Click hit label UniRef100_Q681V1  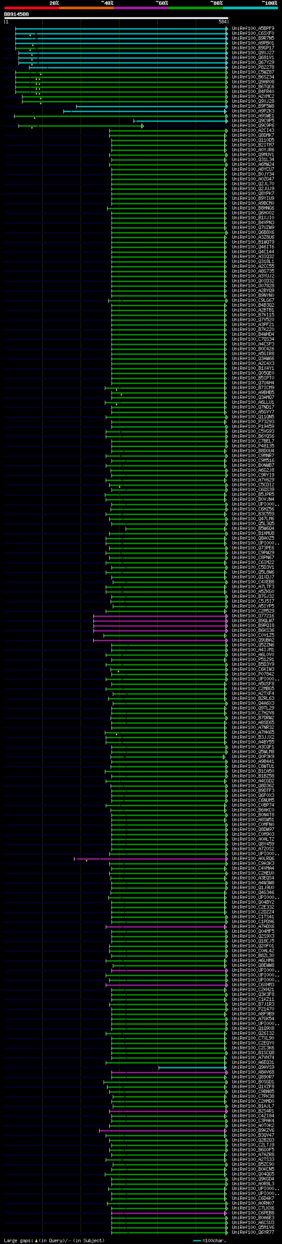tap(252, 57)
